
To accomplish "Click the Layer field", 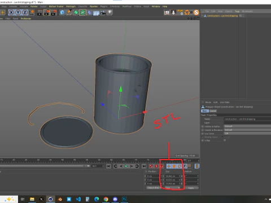I will click(247, 122).
